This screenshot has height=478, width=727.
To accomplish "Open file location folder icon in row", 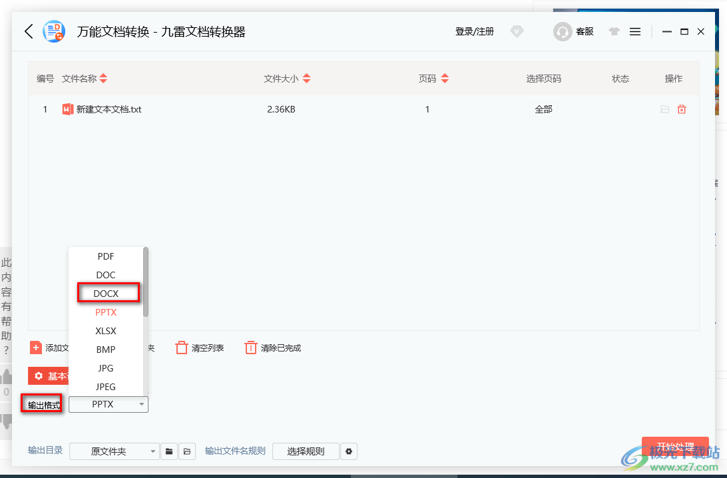I will tap(664, 109).
